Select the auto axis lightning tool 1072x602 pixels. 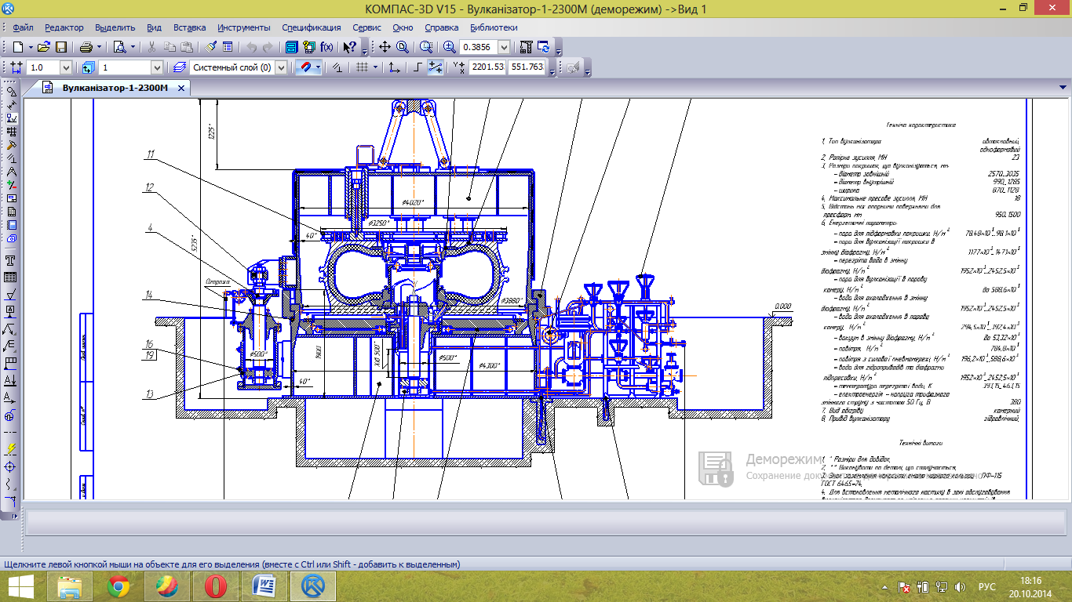pyautogui.click(x=12, y=449)
